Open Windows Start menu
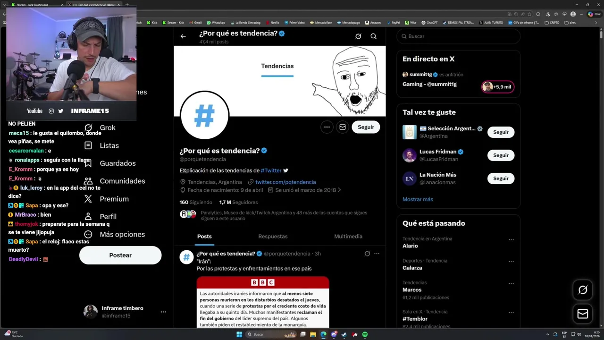 (239, 334)
